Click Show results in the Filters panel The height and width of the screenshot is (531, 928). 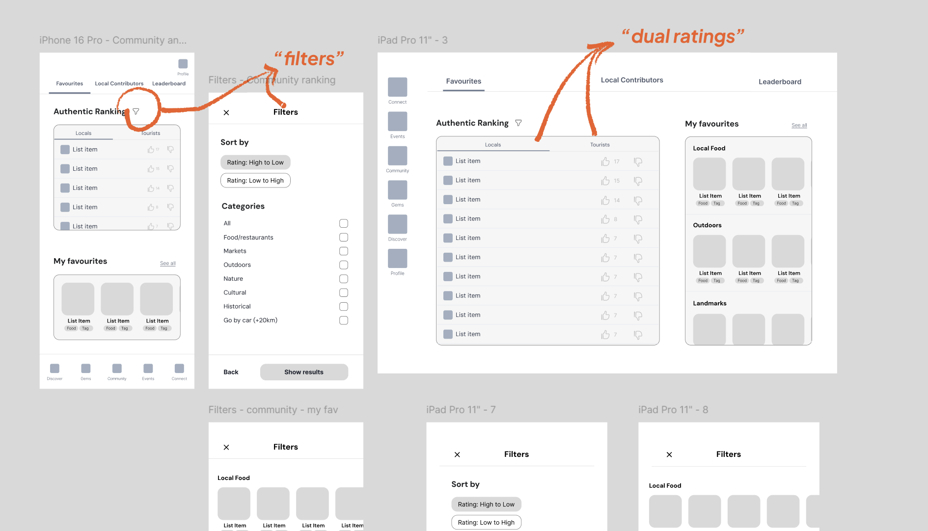pos(304,372)
